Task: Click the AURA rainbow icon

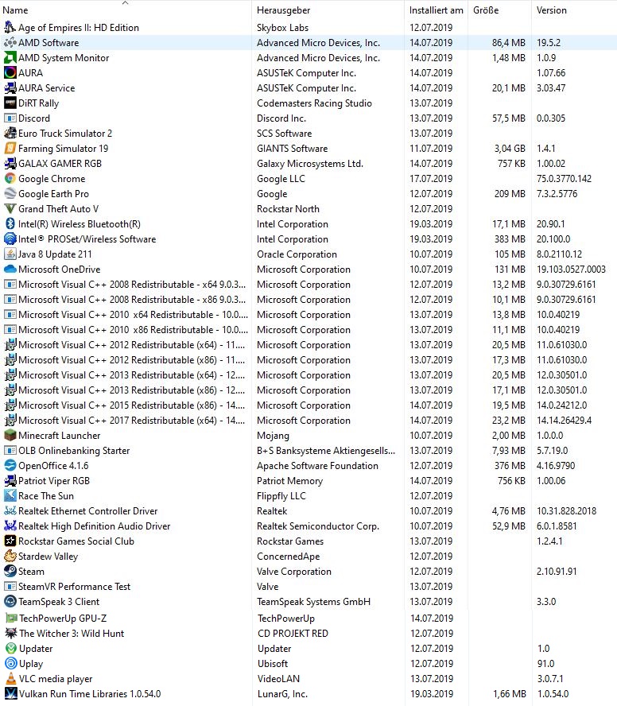Action: (10, 73)
